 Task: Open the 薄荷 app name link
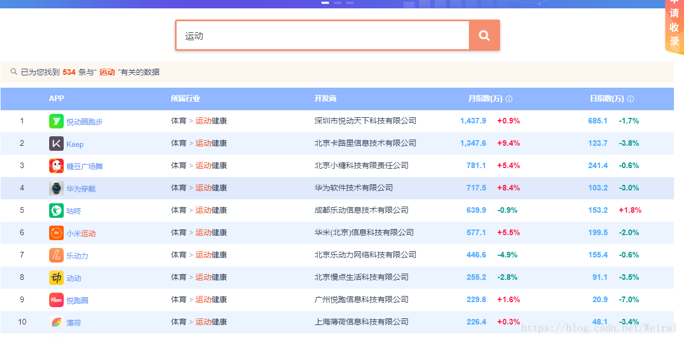74,323
